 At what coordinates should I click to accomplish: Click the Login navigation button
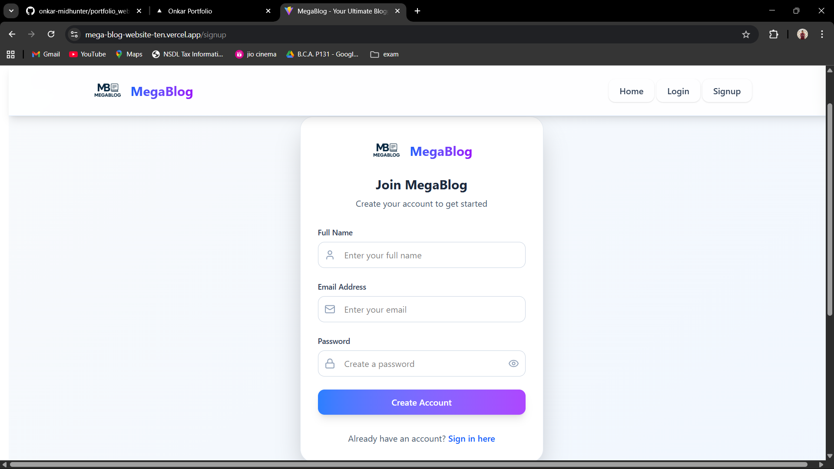click(678, 91)
